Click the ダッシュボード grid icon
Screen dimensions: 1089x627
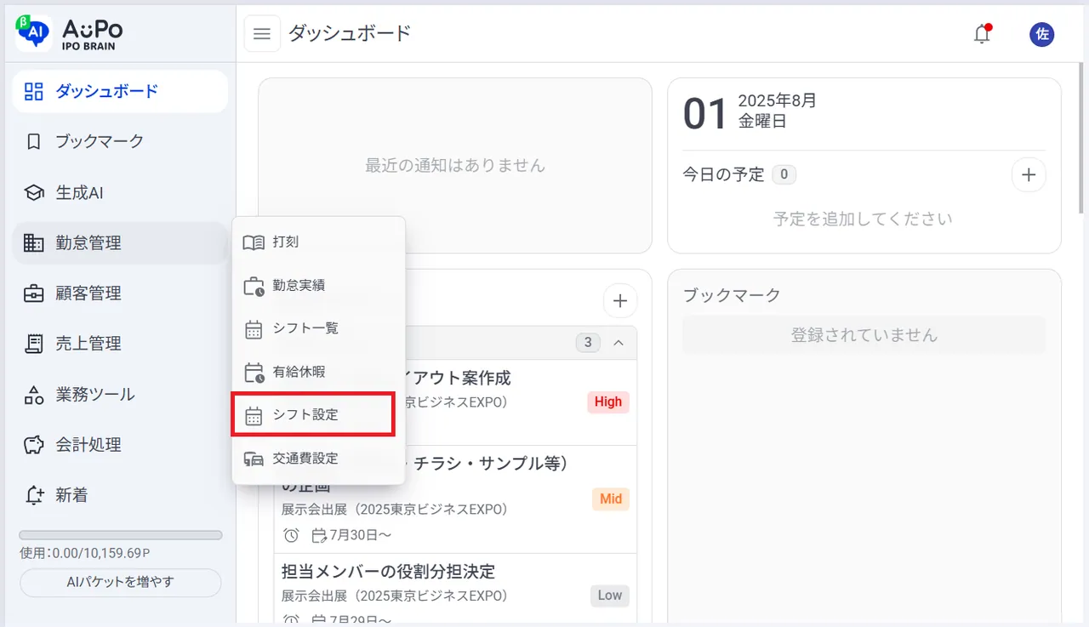coord(33,91)
